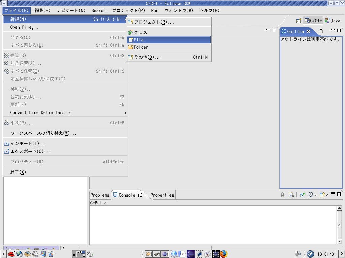Choose プロジェクト(R)... in the New submenu

pos(168,22)
